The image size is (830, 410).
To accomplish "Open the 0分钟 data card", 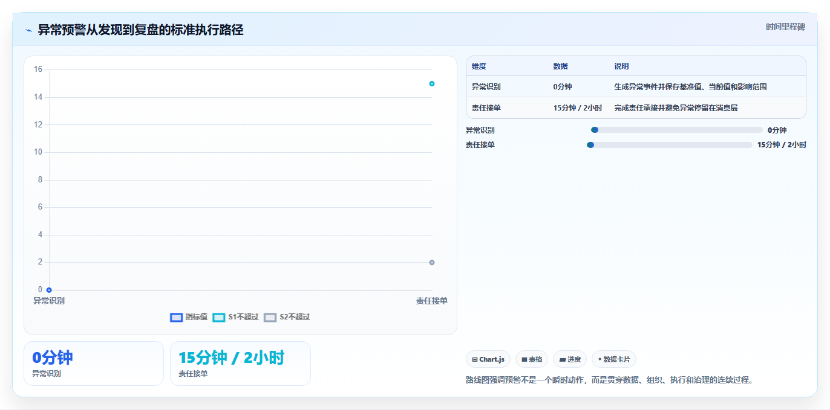I will tap(94, 364).
